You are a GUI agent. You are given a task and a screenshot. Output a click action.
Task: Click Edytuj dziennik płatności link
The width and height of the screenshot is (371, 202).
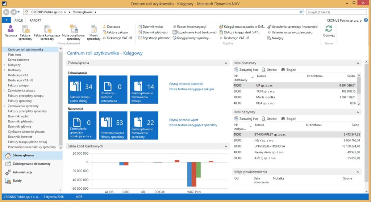[x=186, y=84]
